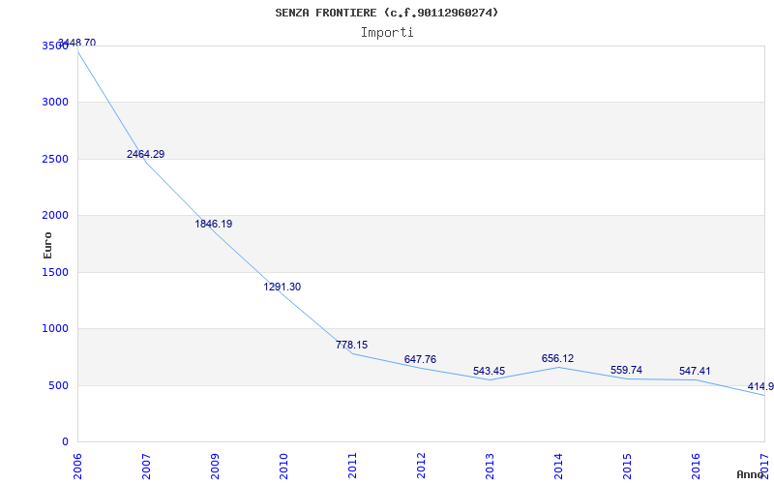Click the 778.15 data point label
The image size is (774, 484).
coord(351,345)
